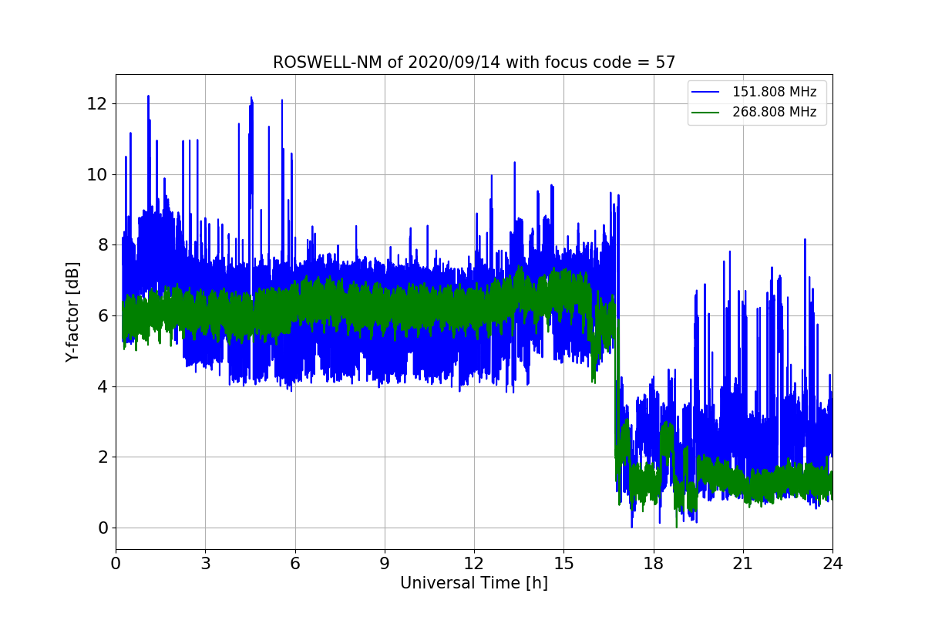The height and width of the screenshot is (617, 925).
Task: Click x-axis tick label 18
Action: pos(654,563)
